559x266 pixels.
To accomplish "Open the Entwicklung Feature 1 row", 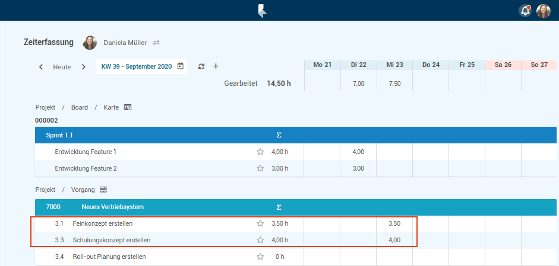I will [86, 152].
